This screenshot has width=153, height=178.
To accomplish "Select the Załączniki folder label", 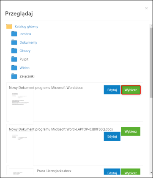I will click(27, 76).
